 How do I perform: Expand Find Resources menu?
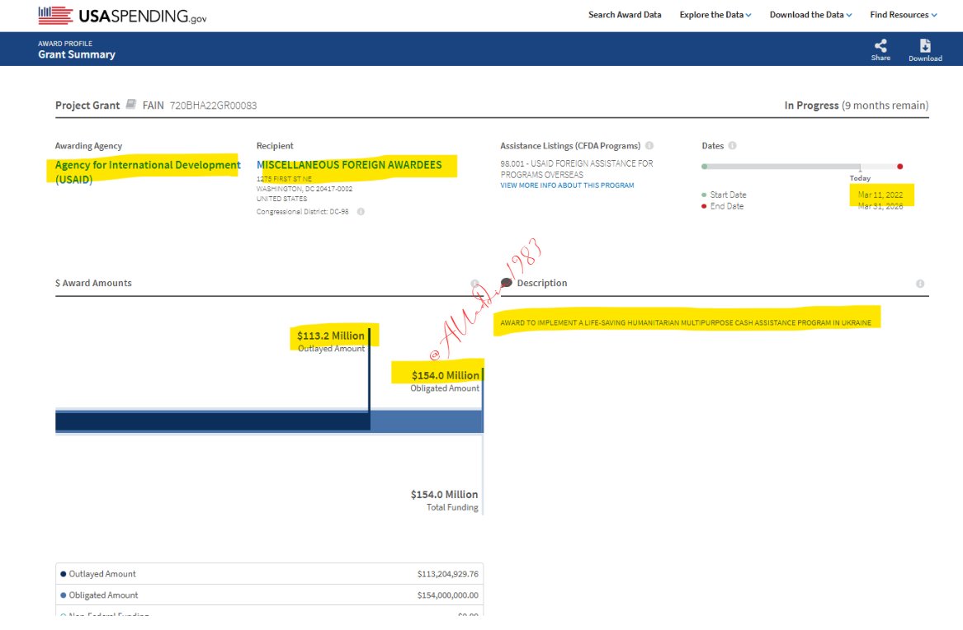904,15
